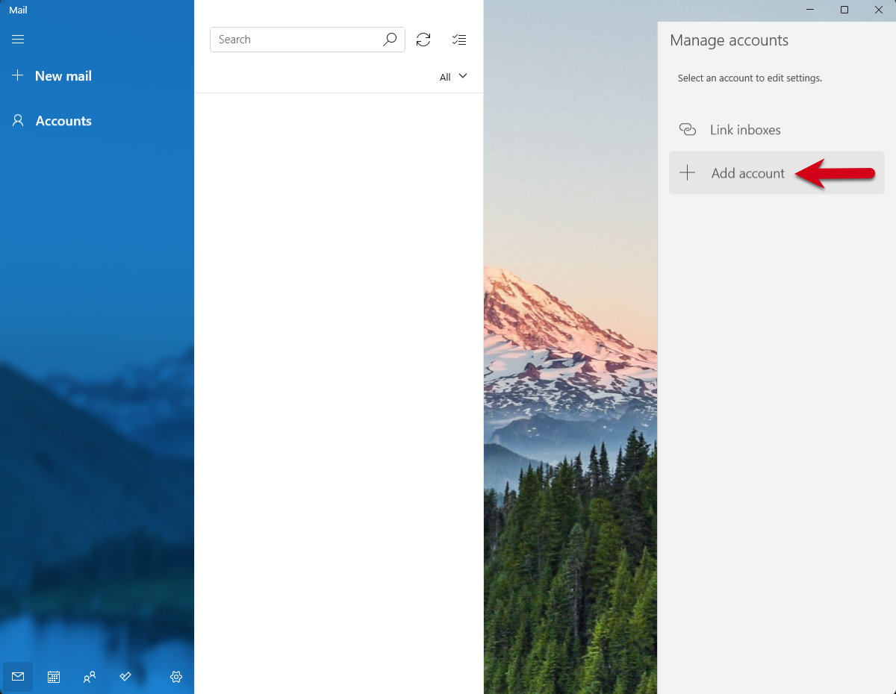
Task: Compose a message with New mail
Action: (52, 76)
